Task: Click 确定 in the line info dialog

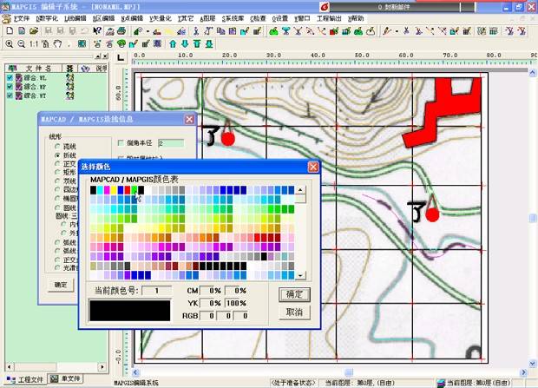Action: tap(61, 285)
